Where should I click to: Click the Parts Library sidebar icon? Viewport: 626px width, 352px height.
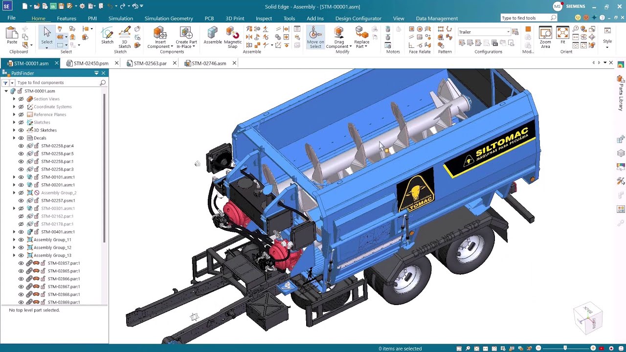tap(621, 79)
